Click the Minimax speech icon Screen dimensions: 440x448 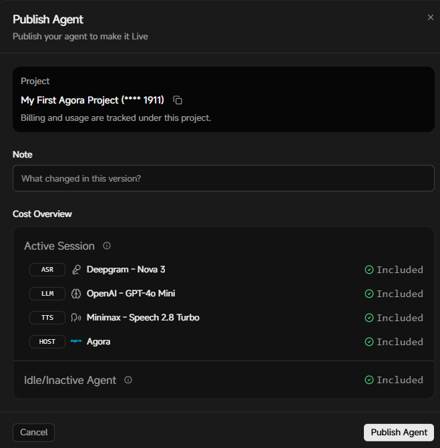coord(76,317)
